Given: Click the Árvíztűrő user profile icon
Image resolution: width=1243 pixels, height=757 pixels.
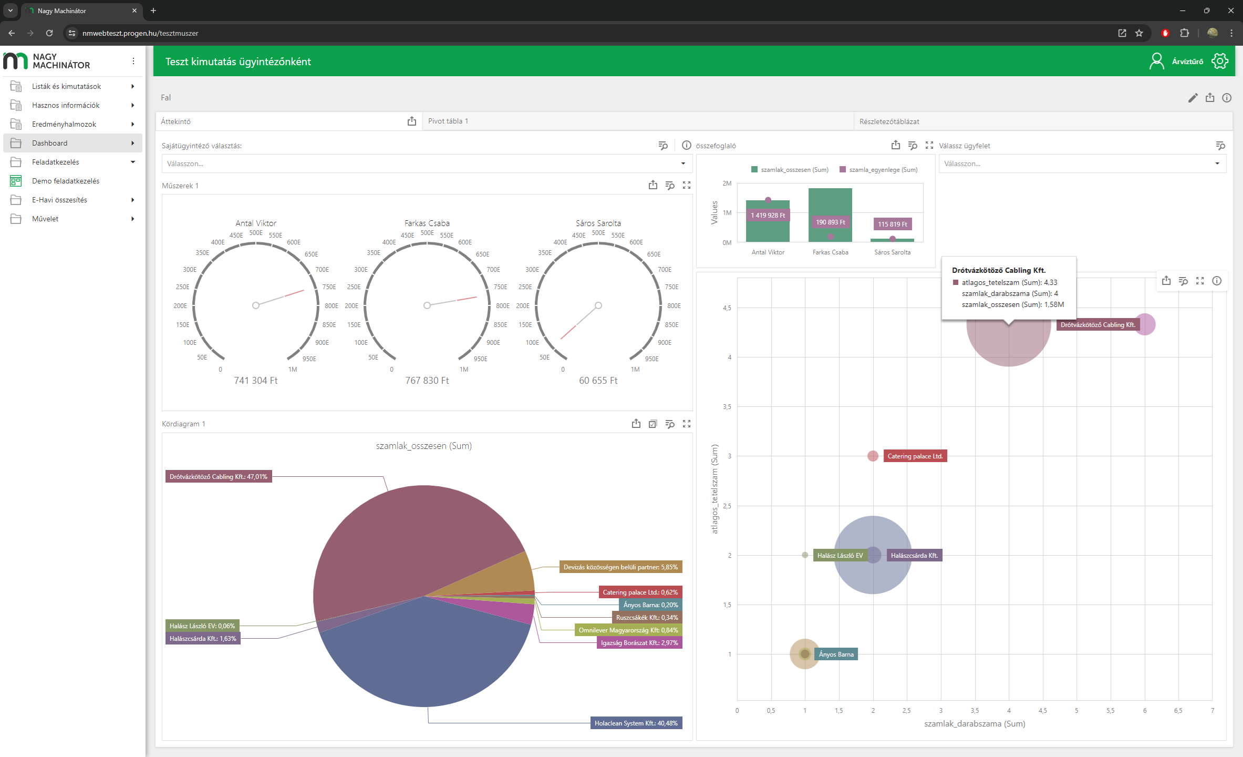Looking at the screenshot, I should [x=1156, y=61].
